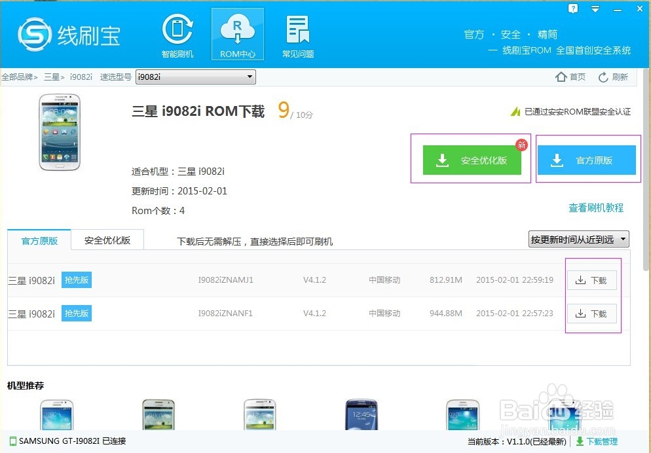This screenshot has height=453, width=651.
Task: Minimize the 线刷宝 window
Action: 618,9
